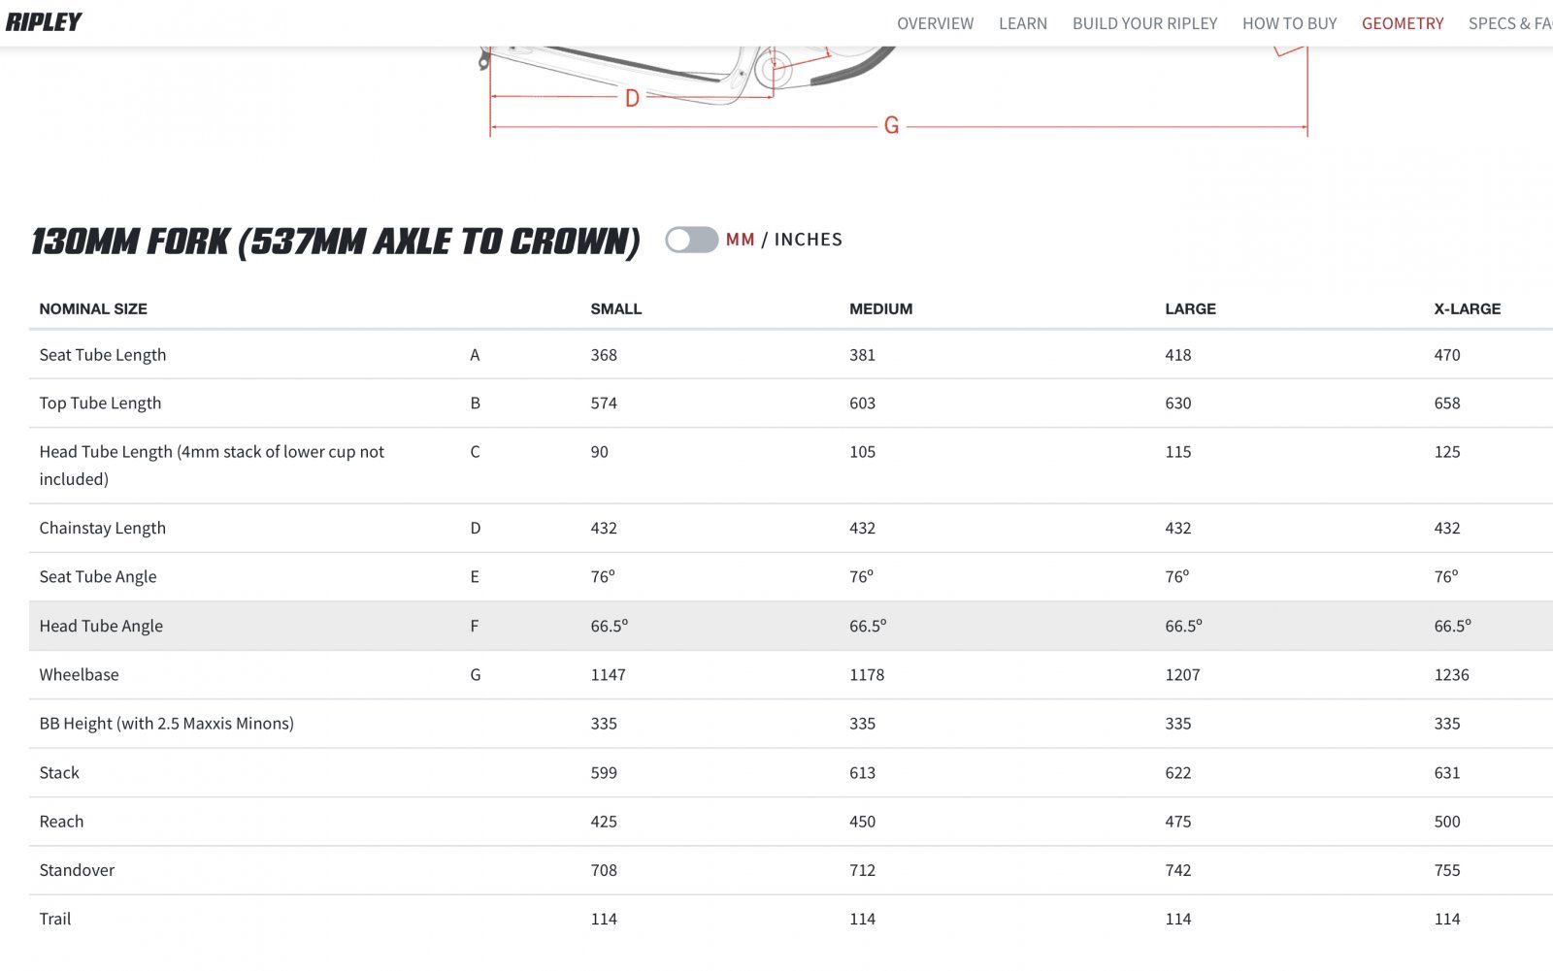Go to the Learn section

click(x=1023, y=23)
